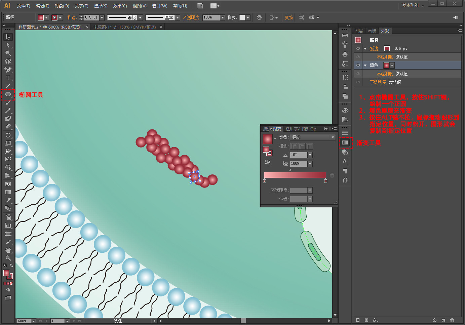This screenshot has width=465, height=325.
Task: Hide the 填色 fill attribute eye
Action: pyautogui.click(x=358, y=65)
